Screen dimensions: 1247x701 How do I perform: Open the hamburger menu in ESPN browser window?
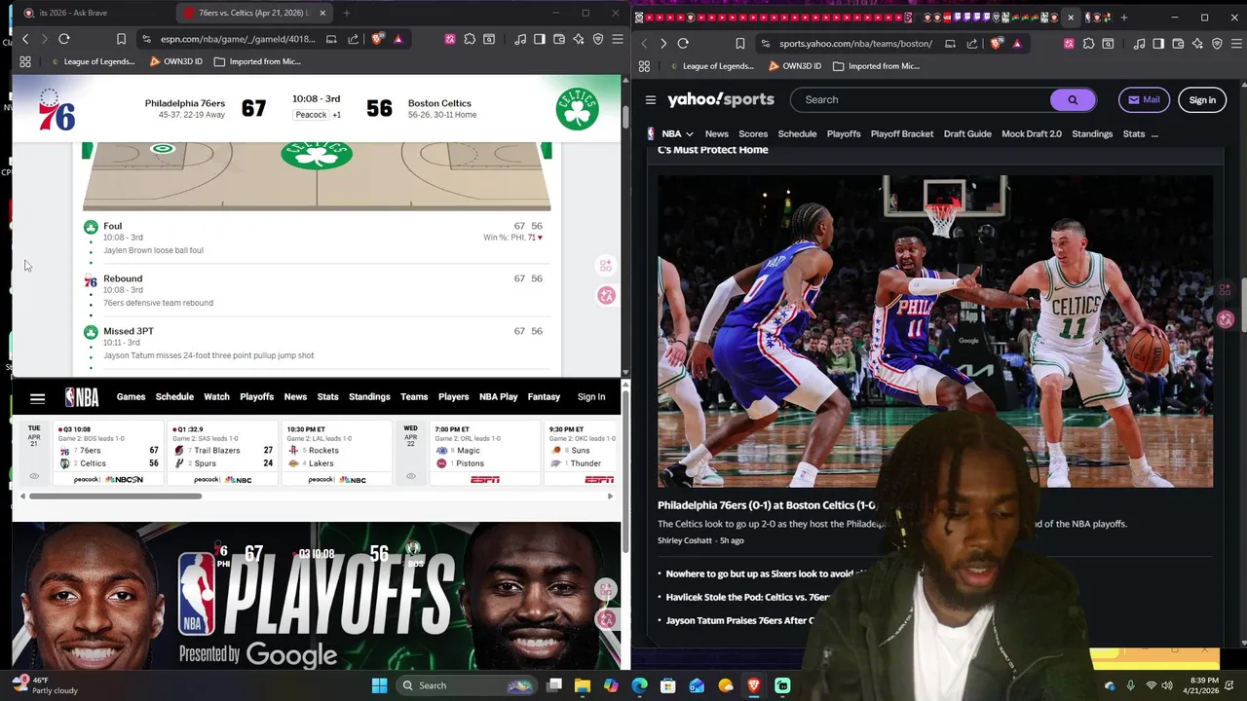click(617, 39)
